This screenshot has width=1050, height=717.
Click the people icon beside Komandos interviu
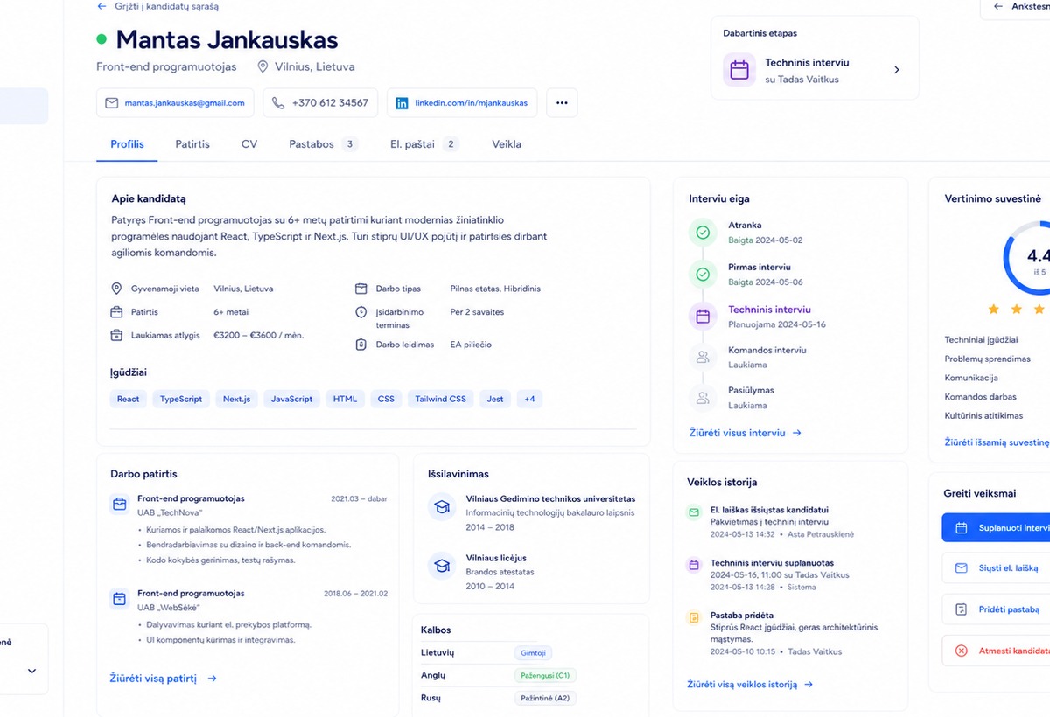point(702,357)
